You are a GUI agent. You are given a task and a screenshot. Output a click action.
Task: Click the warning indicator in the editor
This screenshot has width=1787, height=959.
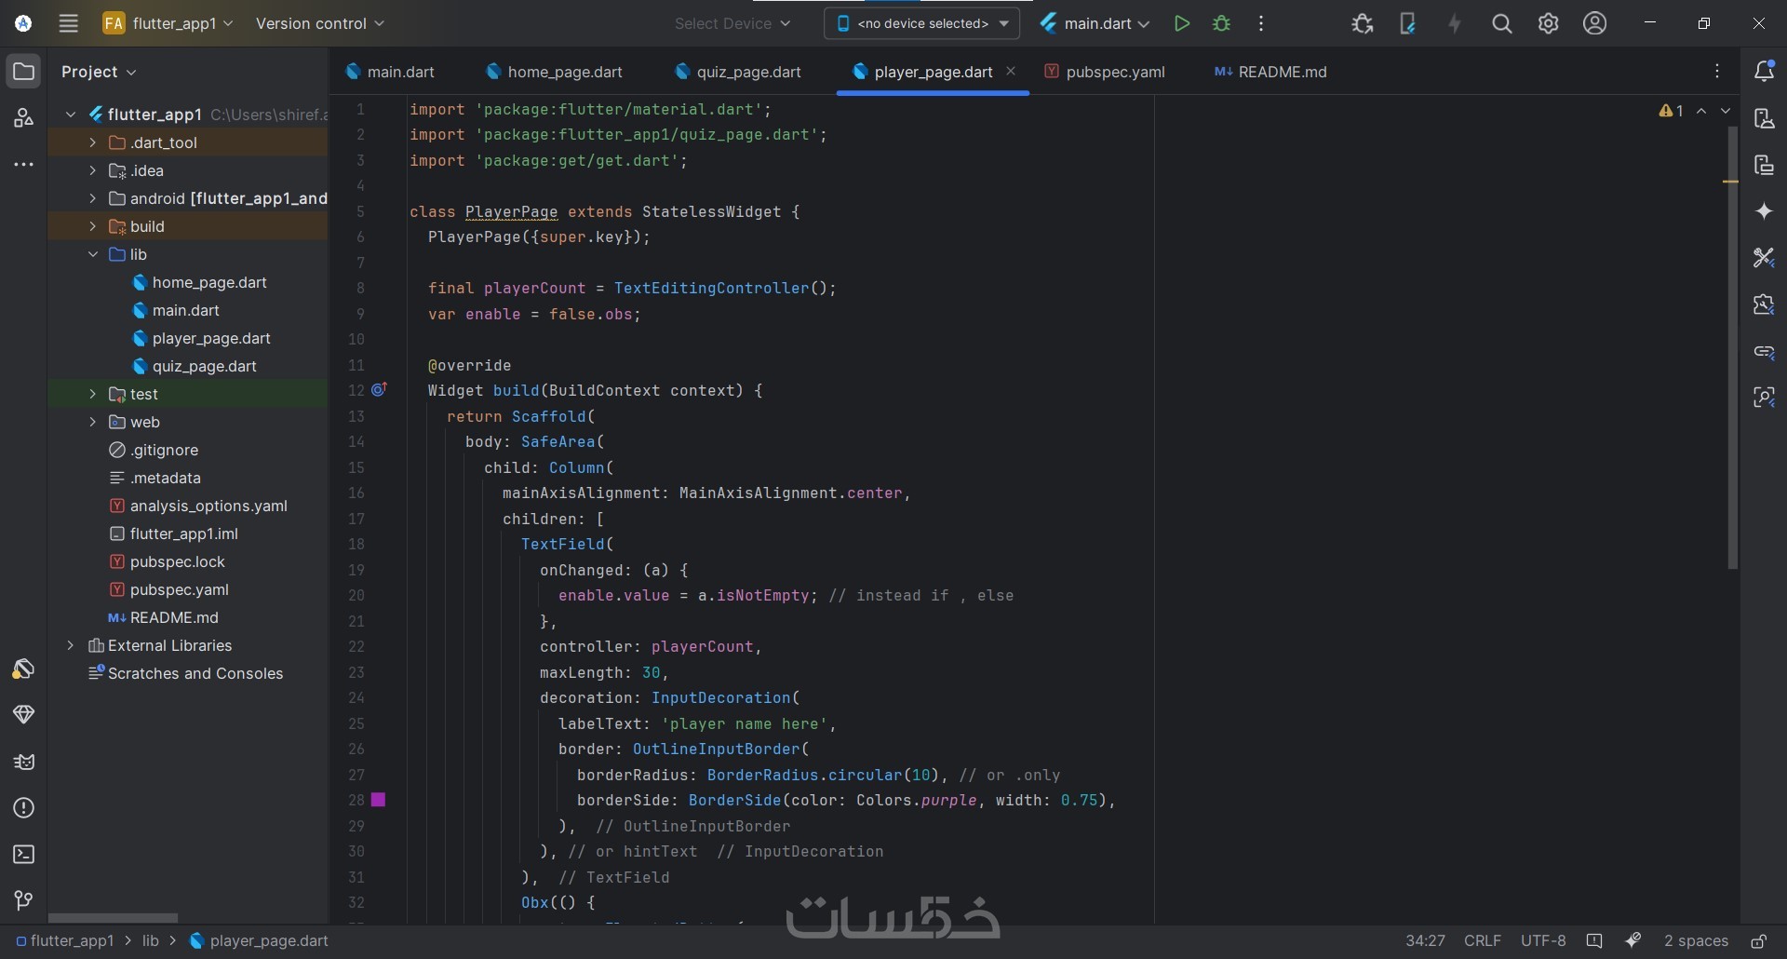[x=1671, y=111]
